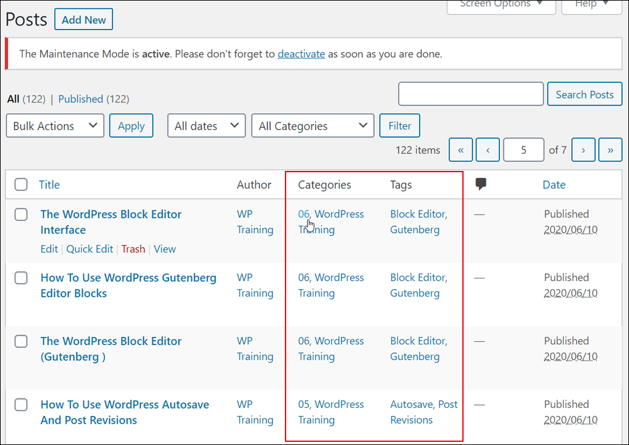Select checkbox for How To Use WordPress Autosave post
This screenshot has height=445, width=629.
pos(21,405)
